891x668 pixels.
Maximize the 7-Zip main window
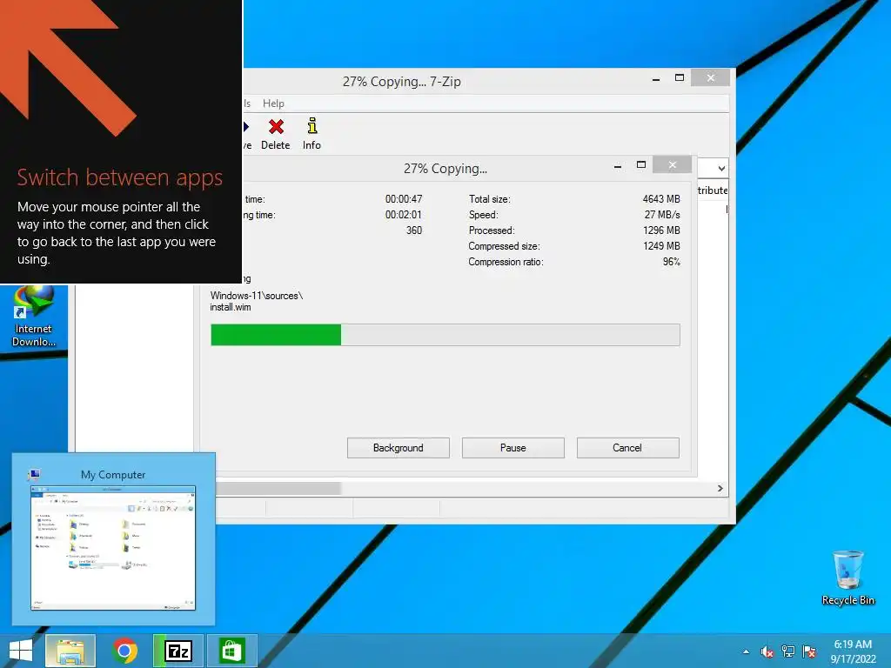[679, 77]
